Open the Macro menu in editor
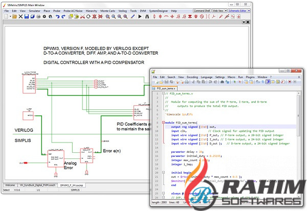The image size is (307, 211). pyautogui.click(x=231, y=77)
